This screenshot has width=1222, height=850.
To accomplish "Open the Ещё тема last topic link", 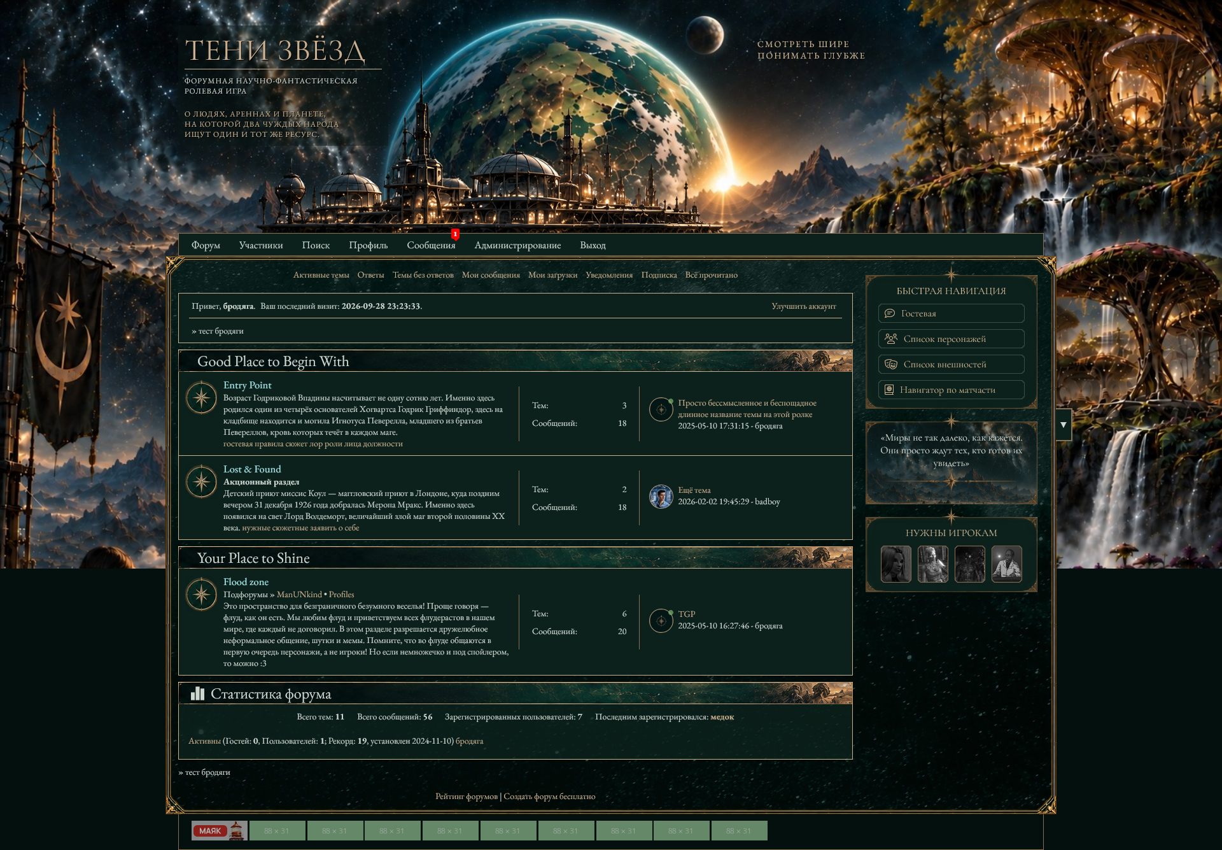I will point(694,490).
